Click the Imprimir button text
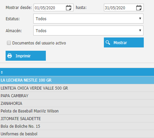 pos(23,56)
